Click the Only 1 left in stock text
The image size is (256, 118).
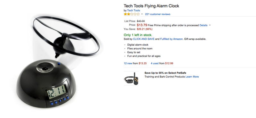point(138,35)
